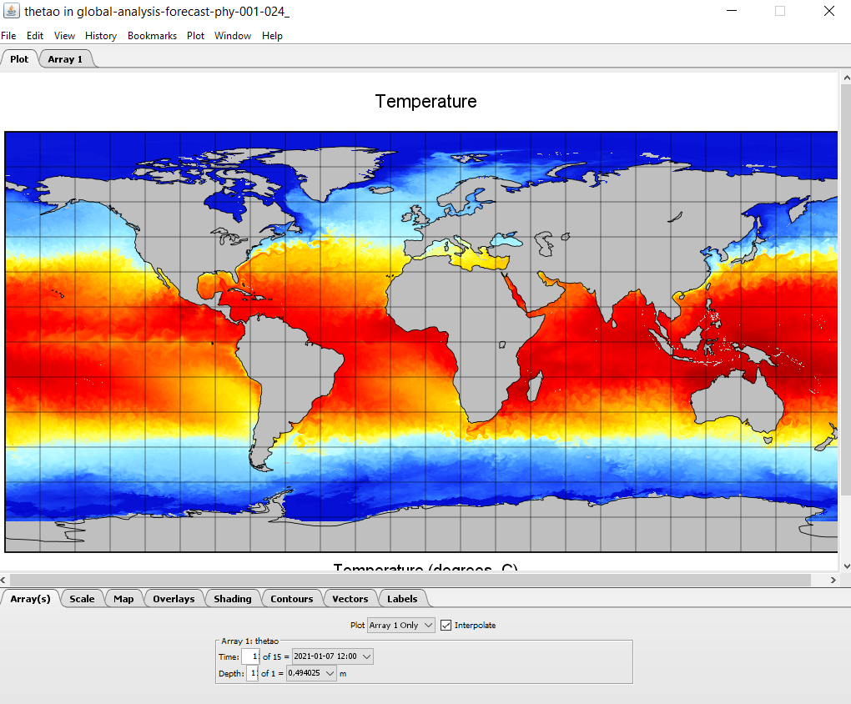Open the Help menu
The width and height of the screenshot is (851, 704).
pos(272,36)
